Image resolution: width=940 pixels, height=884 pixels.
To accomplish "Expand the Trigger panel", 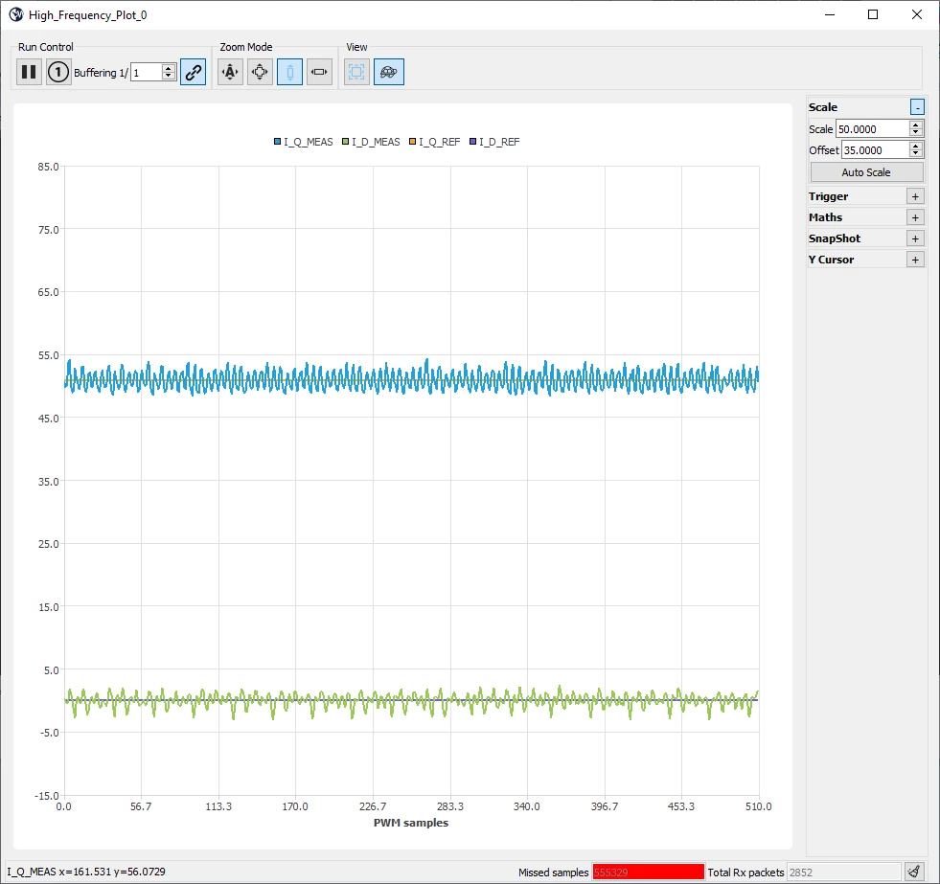I will tap(915, 196).
